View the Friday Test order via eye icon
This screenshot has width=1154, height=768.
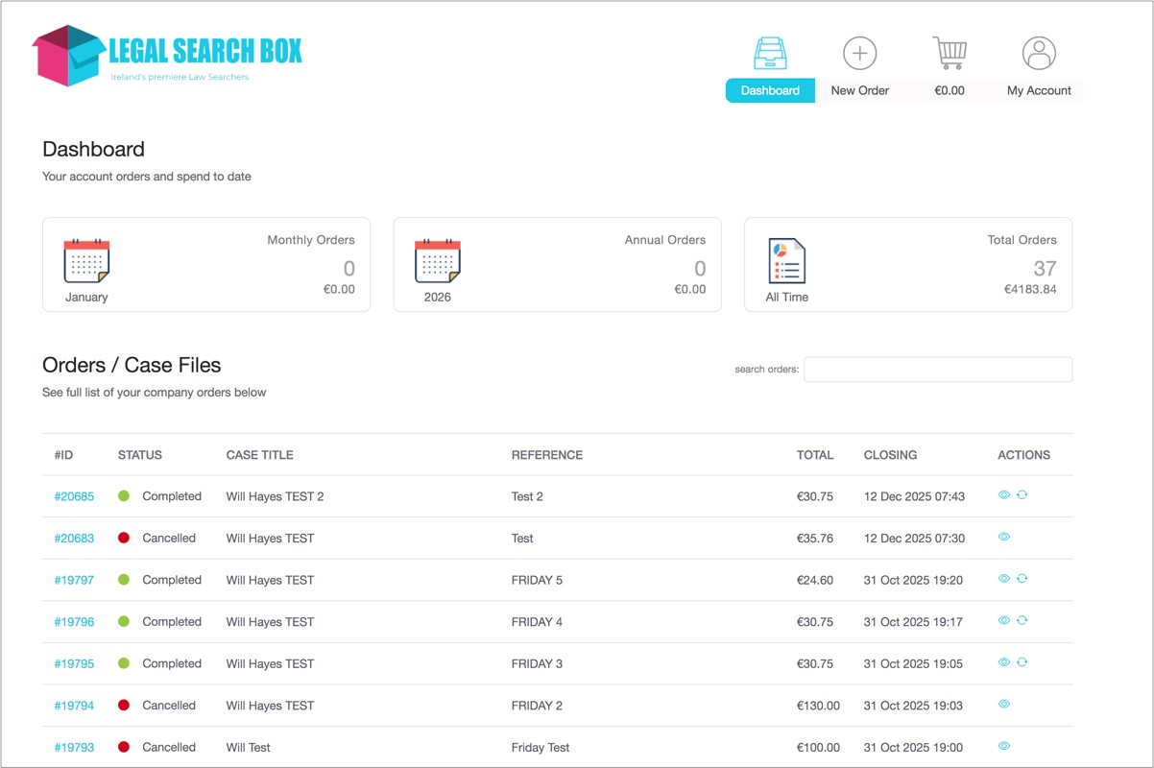(1004, 746)
